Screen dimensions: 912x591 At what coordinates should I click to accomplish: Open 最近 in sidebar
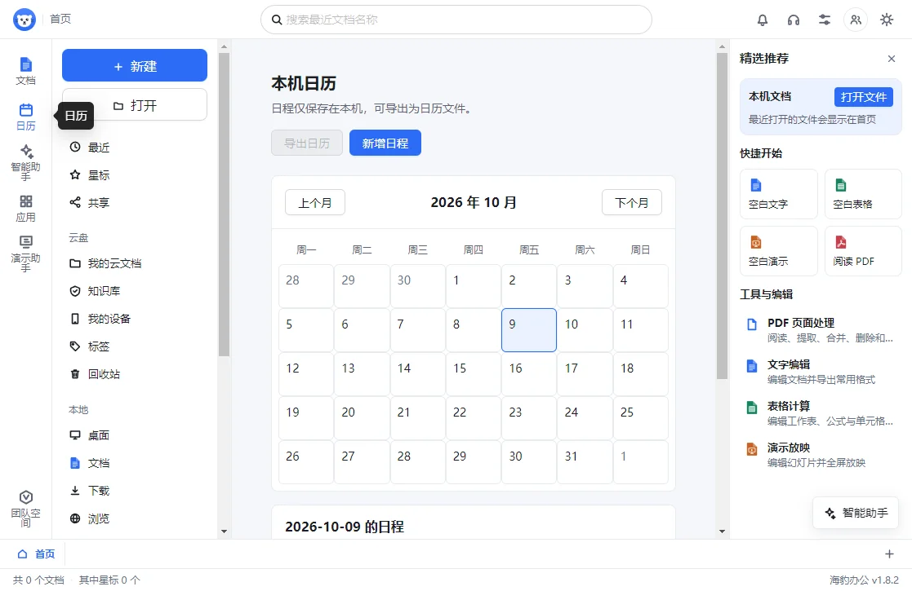click(136, 148)
